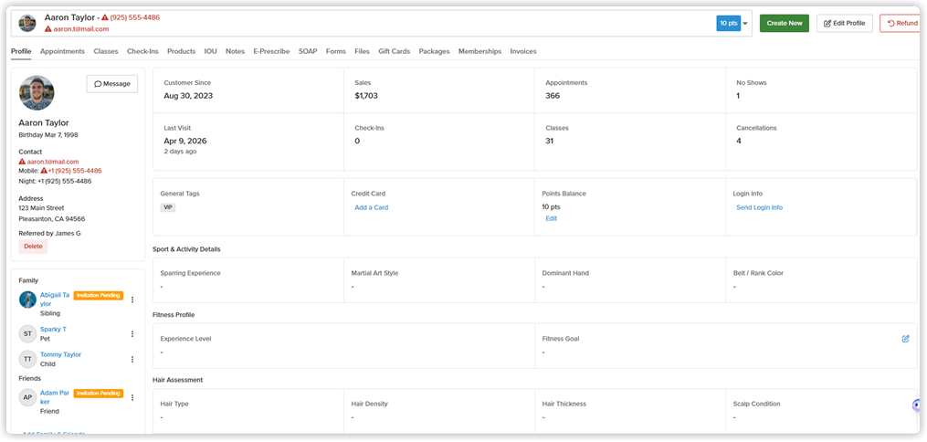Image resolution: width=927 pixels, height=442 pixels.
Task: Click the Fitness Profile edit pencil icon
Action: pyautogui.click(x=905, y=339)
